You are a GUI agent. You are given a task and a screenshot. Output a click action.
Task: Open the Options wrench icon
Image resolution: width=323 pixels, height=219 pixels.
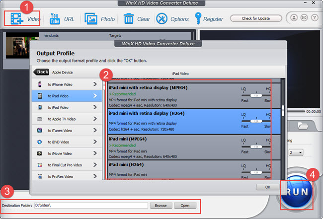(x=161, y=19)
